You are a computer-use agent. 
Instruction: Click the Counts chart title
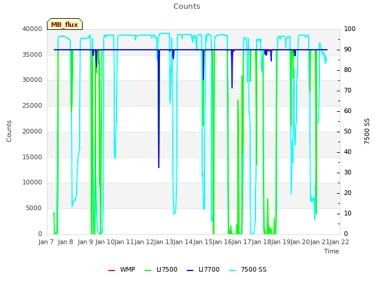pyautogui.click(x=186, y=6)
